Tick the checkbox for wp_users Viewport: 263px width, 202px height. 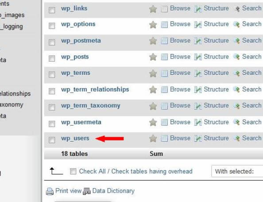[52, 140]
